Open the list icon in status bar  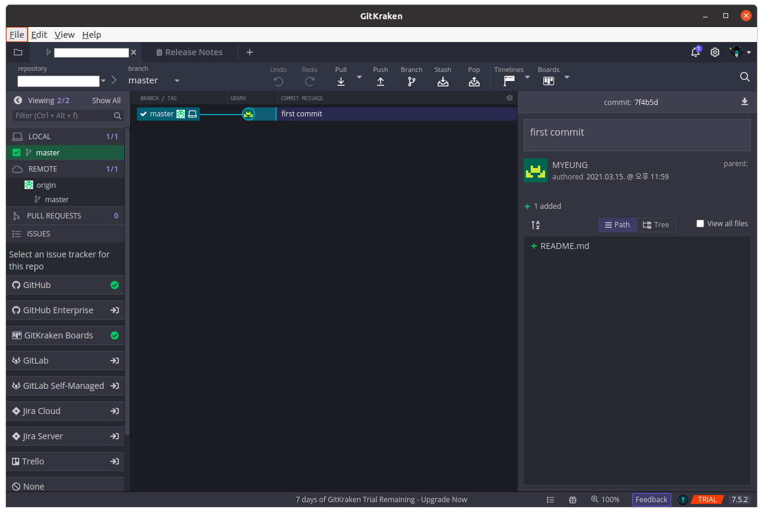tap(550, 500)
